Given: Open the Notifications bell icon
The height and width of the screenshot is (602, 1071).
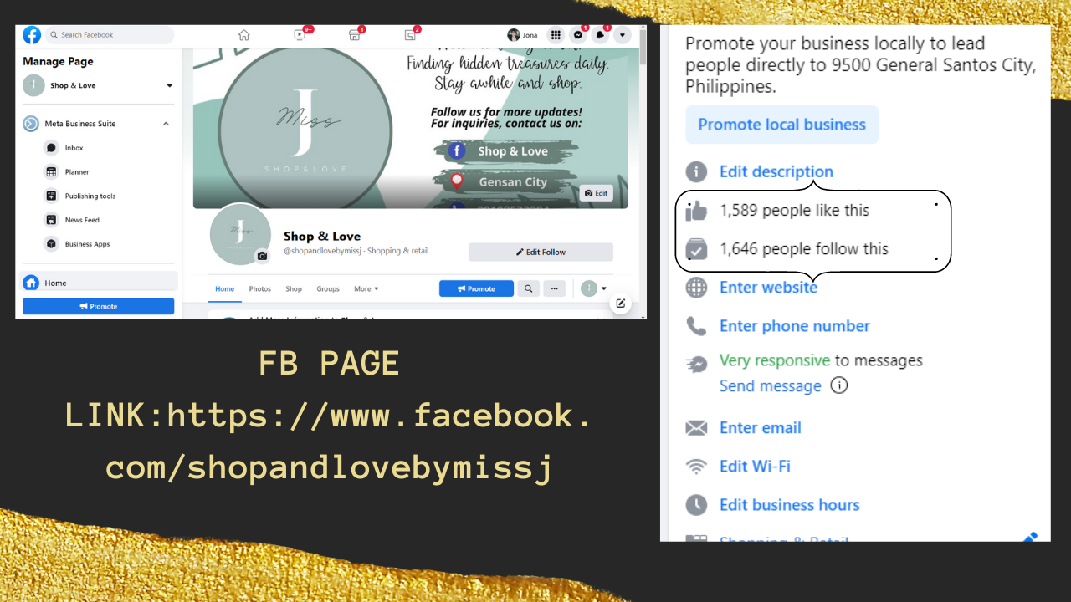Looking at the screenshot, I should coord(600,35).
